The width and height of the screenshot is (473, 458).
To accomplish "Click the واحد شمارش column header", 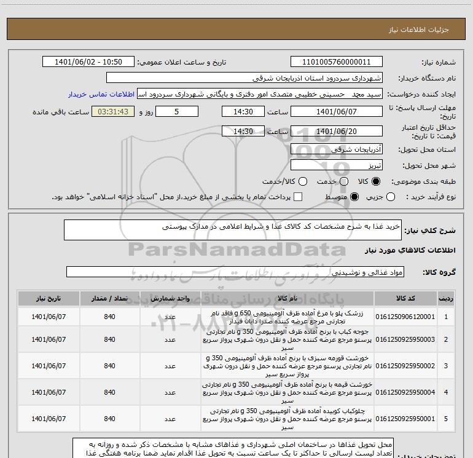I will point(170,298).
